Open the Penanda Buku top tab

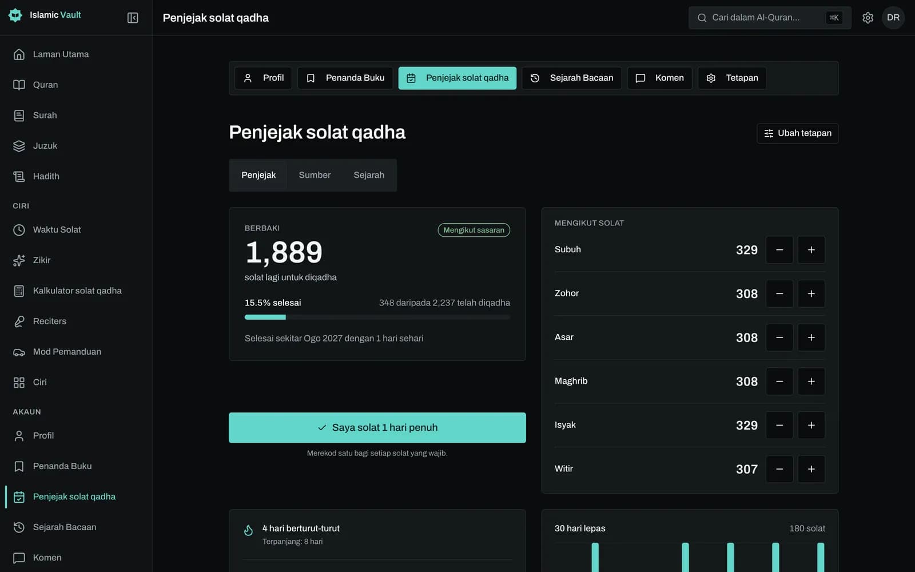345,78
